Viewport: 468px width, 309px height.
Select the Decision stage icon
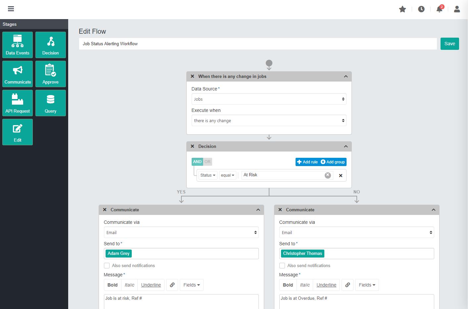[50, 45]
